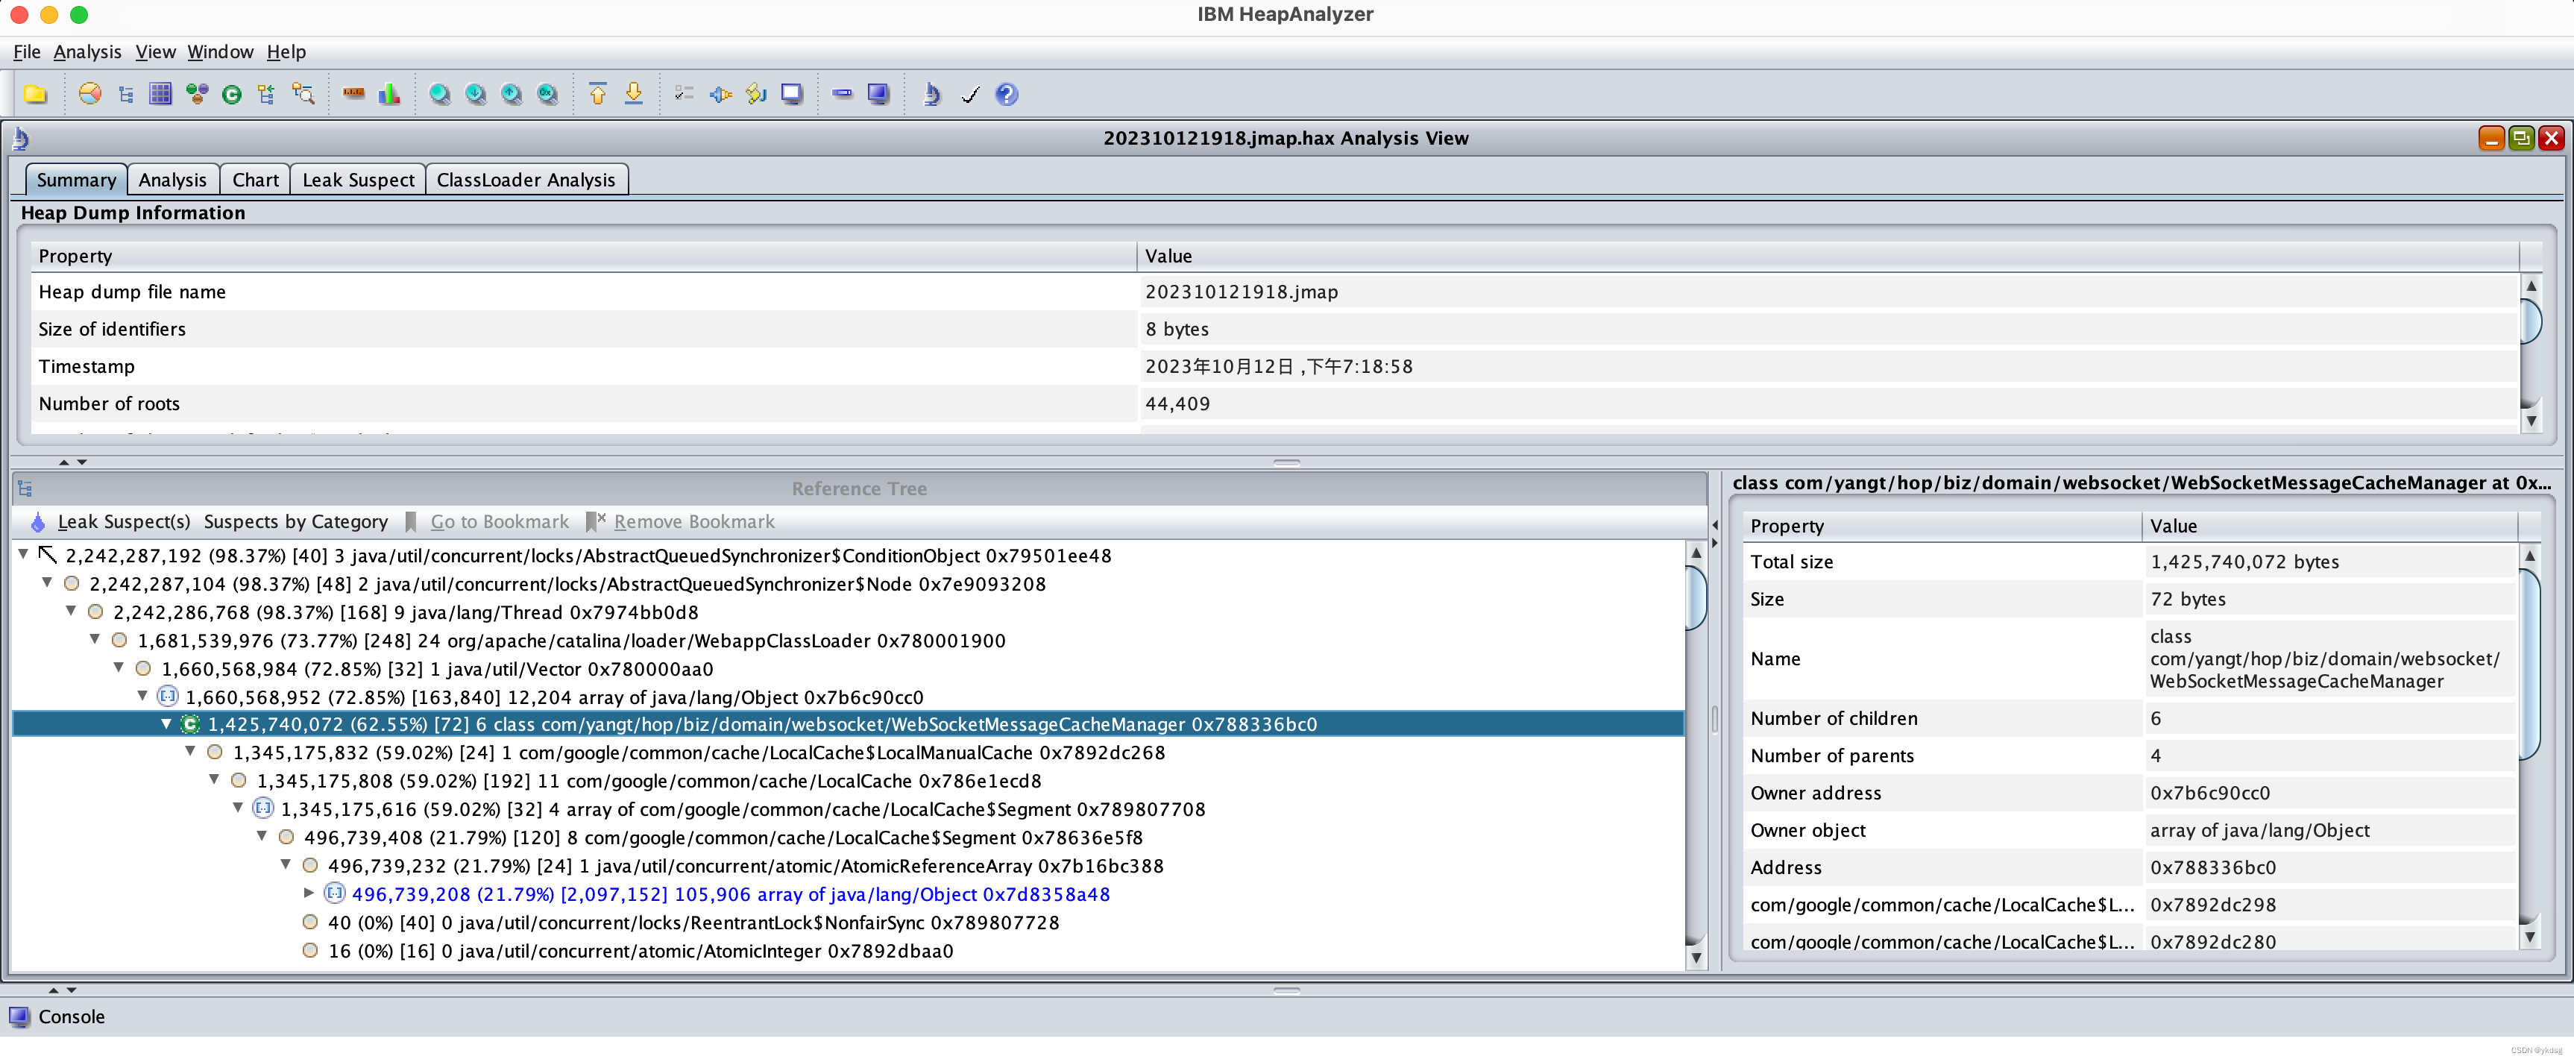Click the magnifier with down arrow icon

click(476, 94)
